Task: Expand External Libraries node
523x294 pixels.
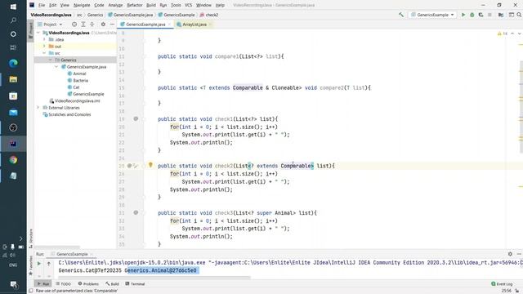Action: pos(38,107)
